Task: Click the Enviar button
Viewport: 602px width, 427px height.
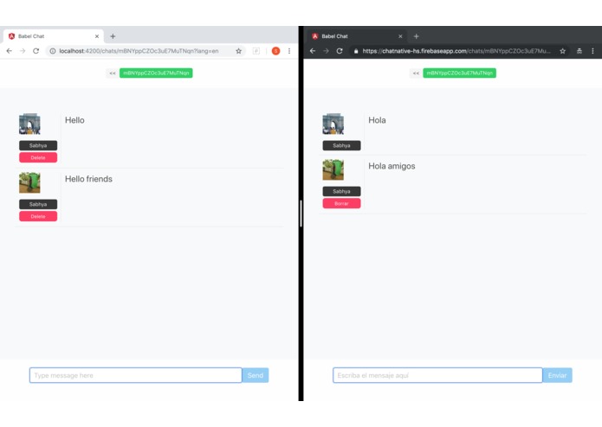Action: tap(557, 375)
